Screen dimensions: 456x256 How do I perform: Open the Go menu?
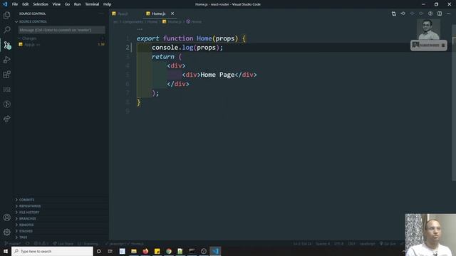pos(67,4)
